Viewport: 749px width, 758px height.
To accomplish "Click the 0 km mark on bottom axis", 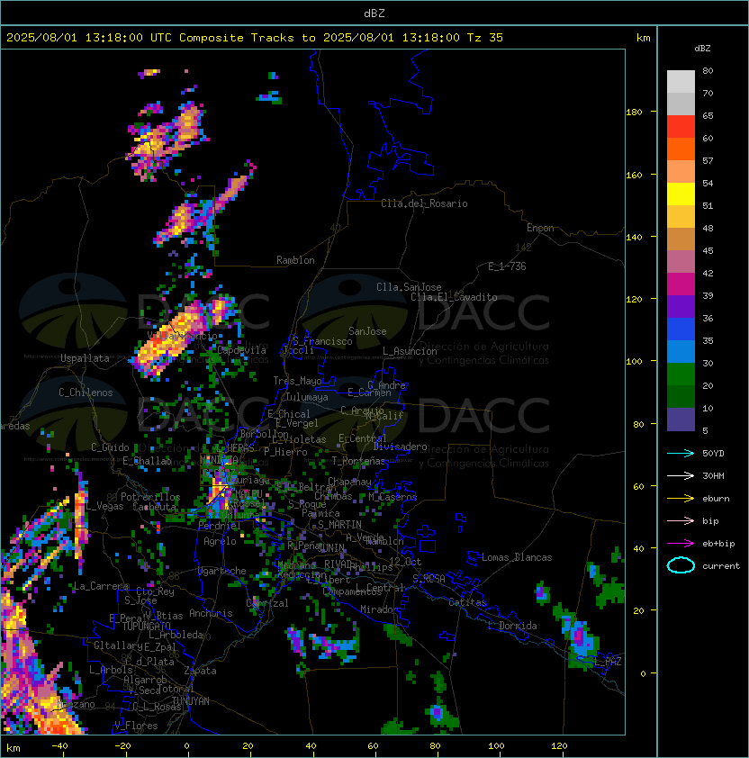I will point(186,746).
